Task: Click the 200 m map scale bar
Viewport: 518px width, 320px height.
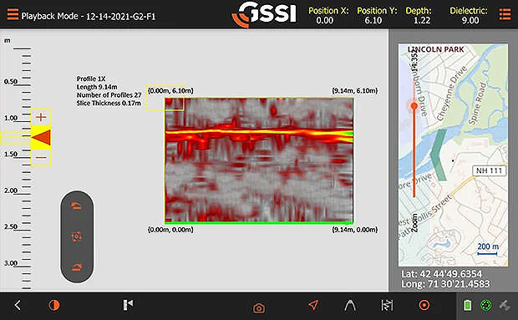Action: [488, 249]
